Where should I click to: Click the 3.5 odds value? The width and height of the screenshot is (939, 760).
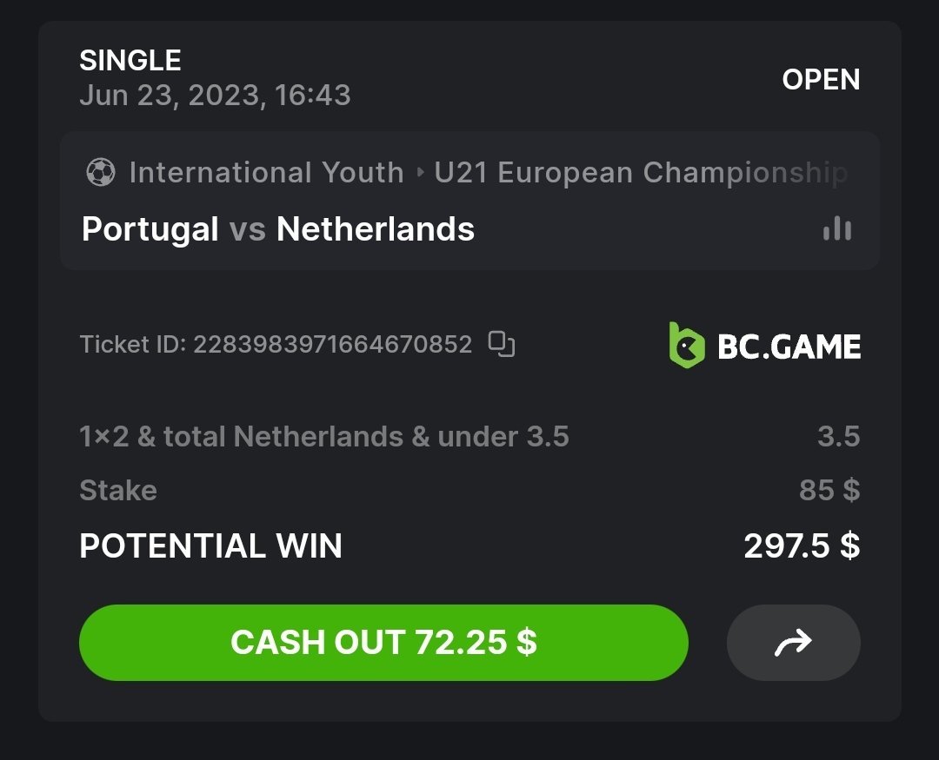tap(838, 436)
